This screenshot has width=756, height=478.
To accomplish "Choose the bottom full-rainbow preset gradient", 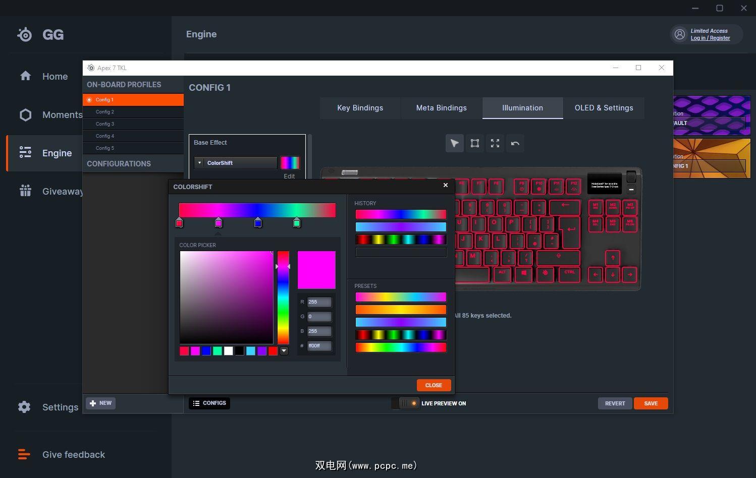I will tap(401, 347).
